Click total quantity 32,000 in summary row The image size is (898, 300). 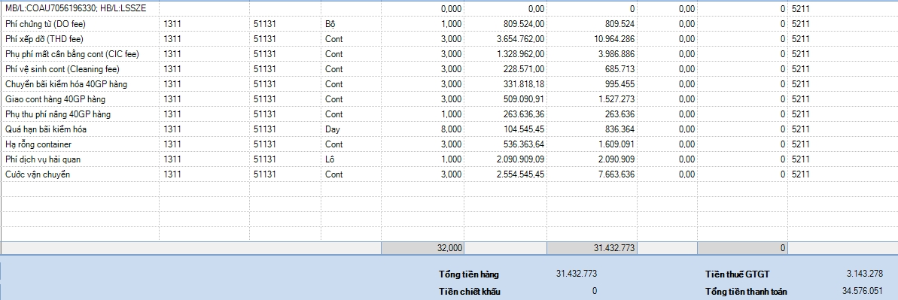tap(423, 248)
